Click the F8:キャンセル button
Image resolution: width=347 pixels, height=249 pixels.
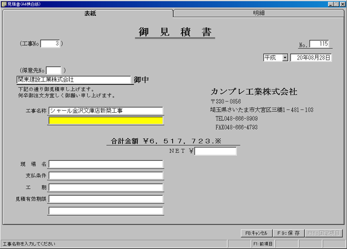click(x=256, y=233)
